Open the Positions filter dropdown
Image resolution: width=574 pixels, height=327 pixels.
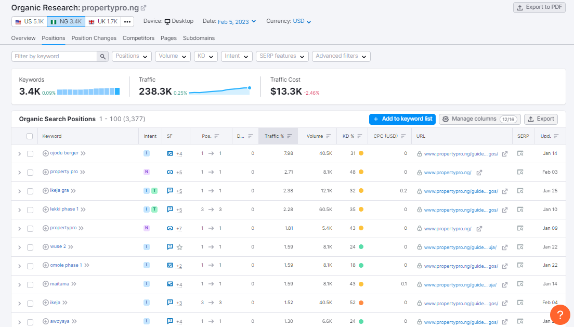coord(132,56)
